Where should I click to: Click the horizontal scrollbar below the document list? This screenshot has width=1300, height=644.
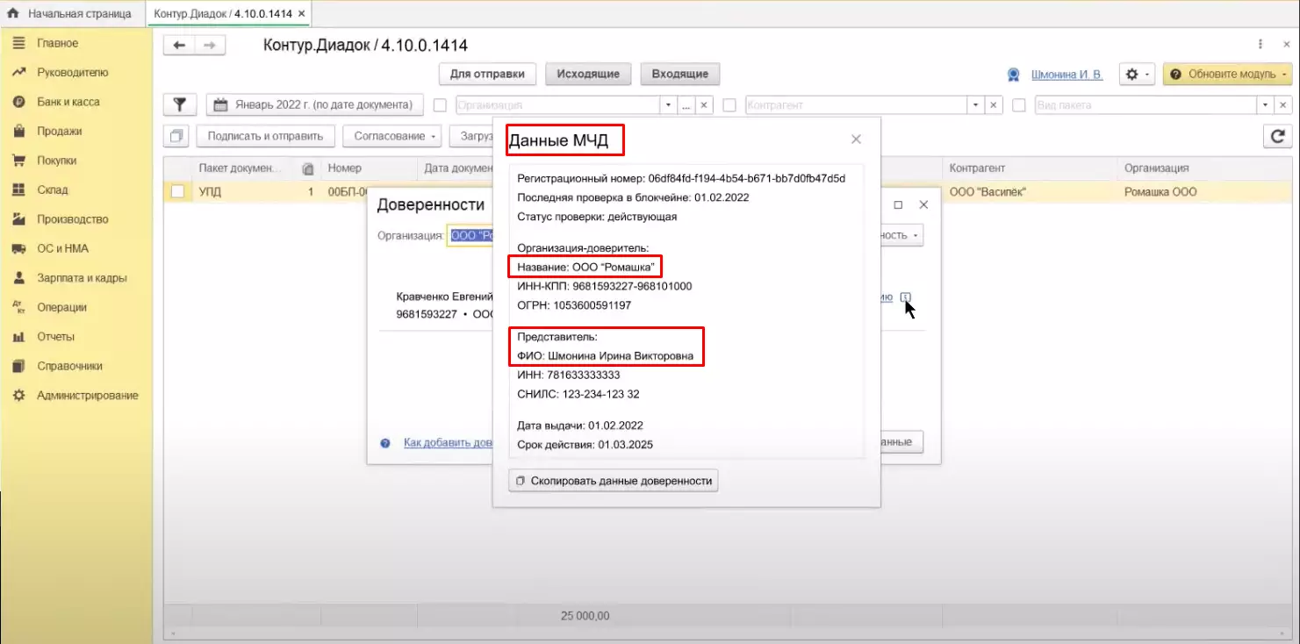(x=729, y=633)
